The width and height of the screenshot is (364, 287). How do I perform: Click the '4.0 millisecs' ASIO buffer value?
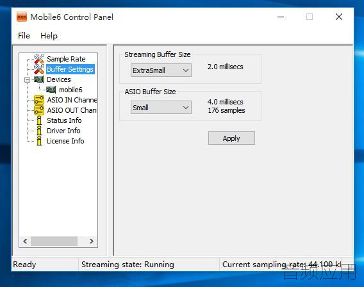pyautogui.click(x=225, y=102)
